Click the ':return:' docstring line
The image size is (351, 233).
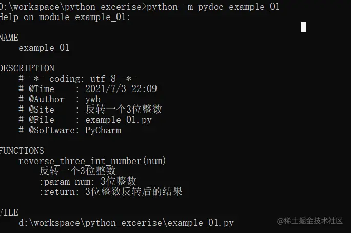pos(111,192)
